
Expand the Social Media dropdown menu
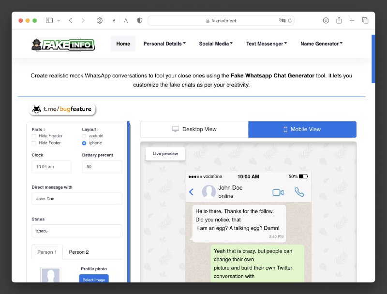tap(216, 44)
